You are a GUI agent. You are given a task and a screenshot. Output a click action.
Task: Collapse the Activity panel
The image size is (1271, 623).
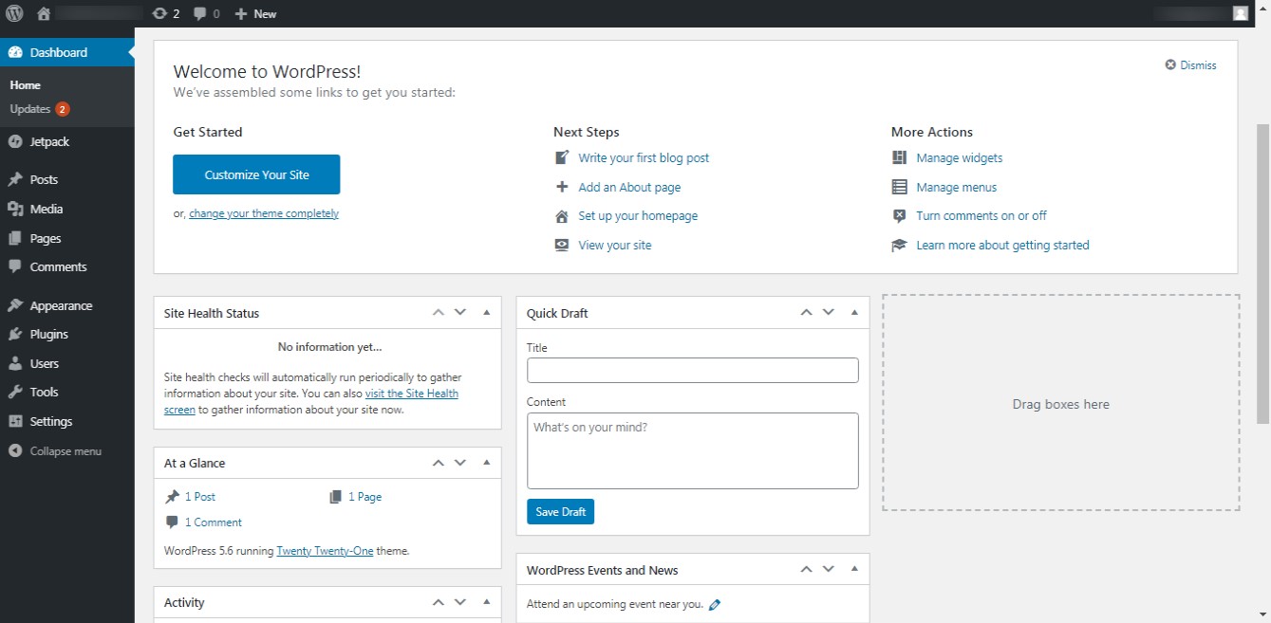click(487, 601)
